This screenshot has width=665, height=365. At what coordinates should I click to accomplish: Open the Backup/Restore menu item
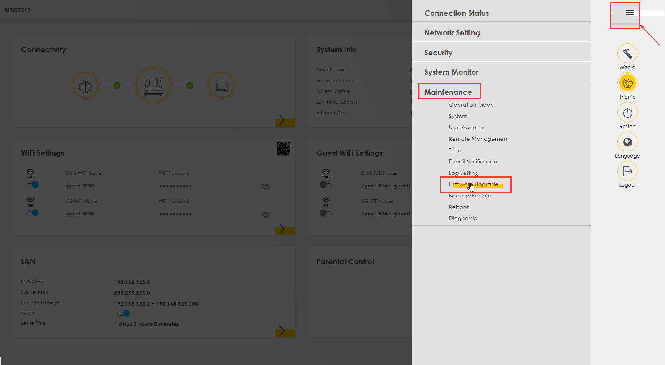[x=470, y=196]
